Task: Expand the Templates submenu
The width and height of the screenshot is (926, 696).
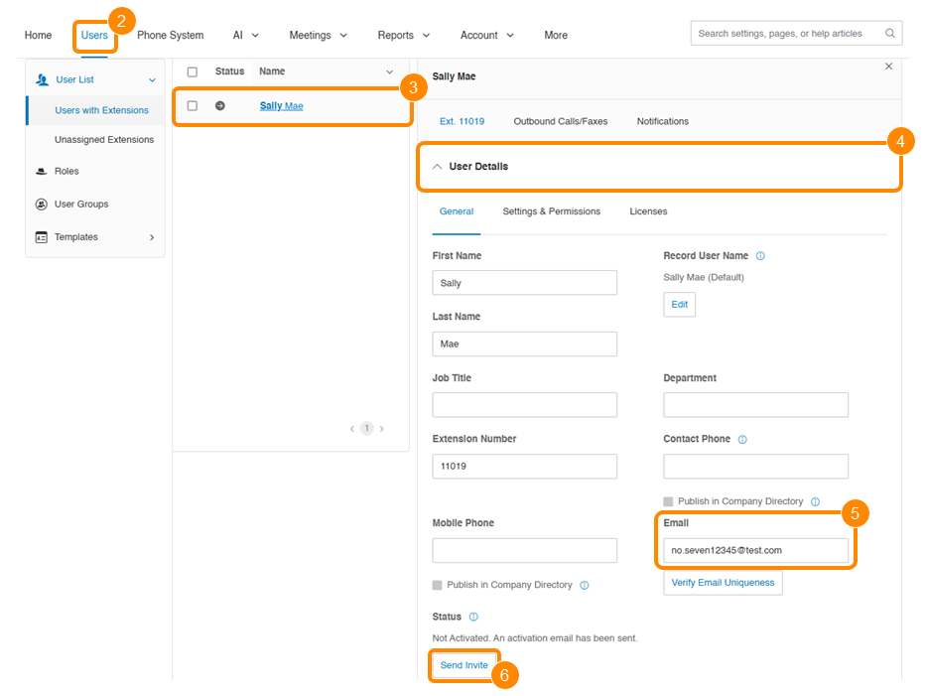Action: pos(152,237)
